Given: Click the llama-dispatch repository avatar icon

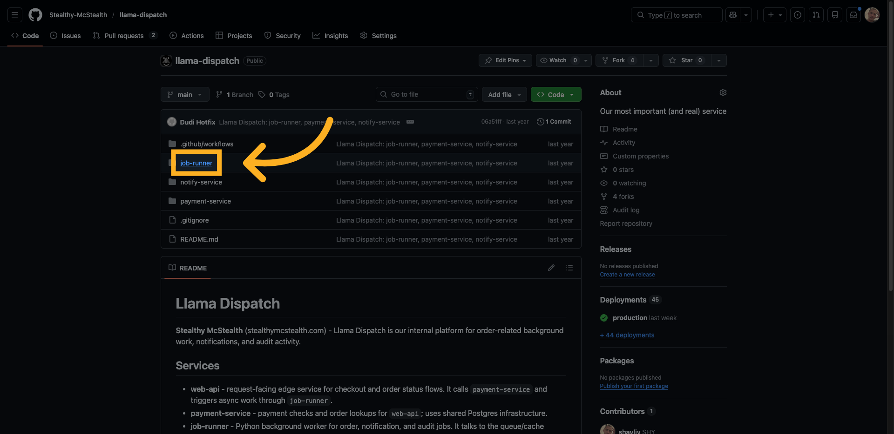Looking at the screenshot, I should pyautogui.click(x=166, y=61).
